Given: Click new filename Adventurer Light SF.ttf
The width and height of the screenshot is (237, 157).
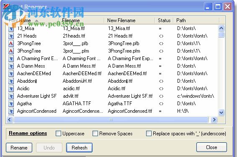Looking at the screenshot, I should (x=130, y=96).
